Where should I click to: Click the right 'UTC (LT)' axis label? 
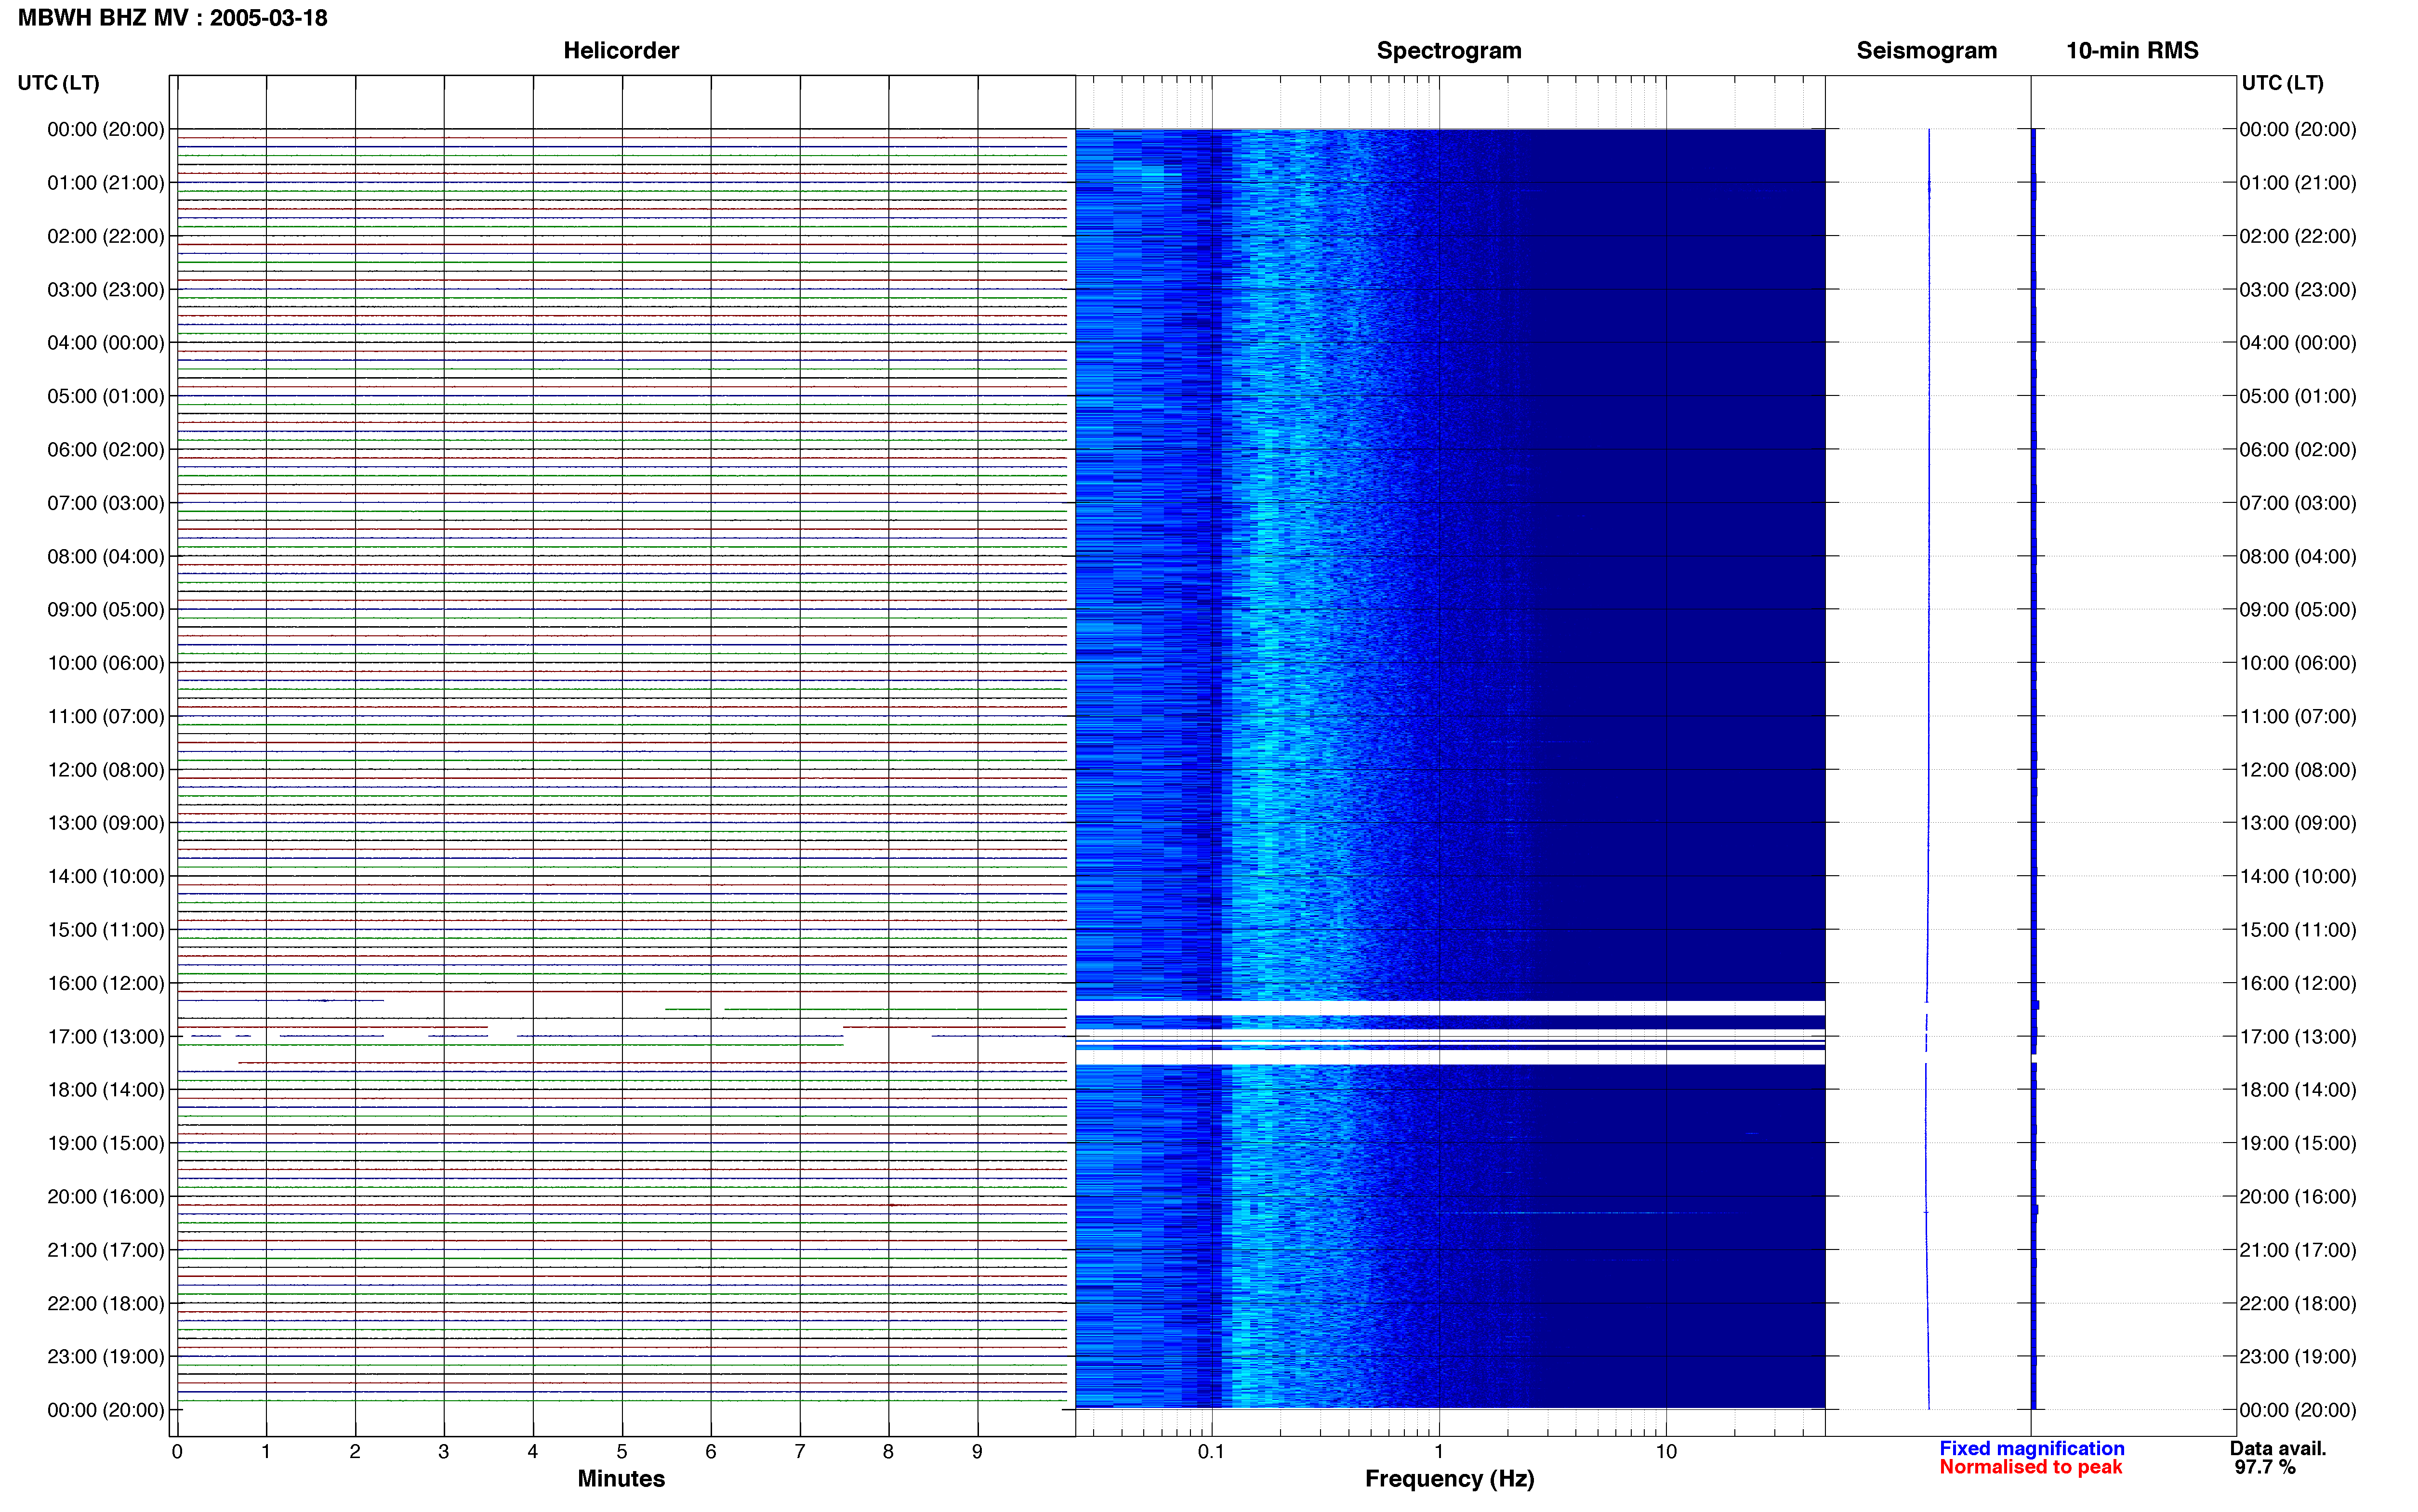(2282, 83)
